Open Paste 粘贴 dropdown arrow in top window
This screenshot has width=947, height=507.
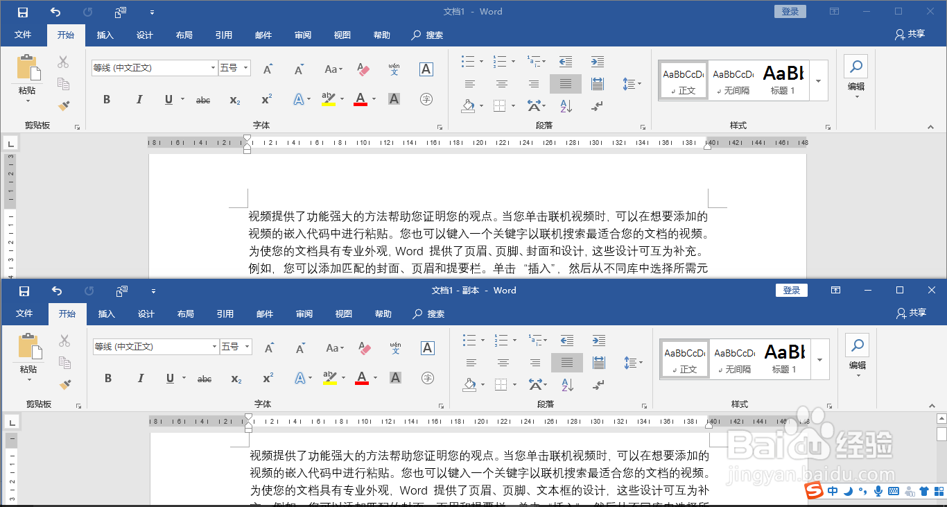click(27, 101)
